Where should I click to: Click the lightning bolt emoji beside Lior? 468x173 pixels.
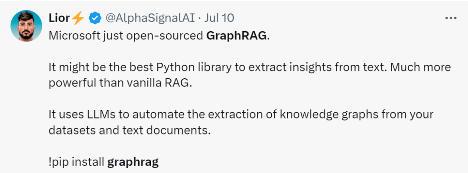pos(78,19)
